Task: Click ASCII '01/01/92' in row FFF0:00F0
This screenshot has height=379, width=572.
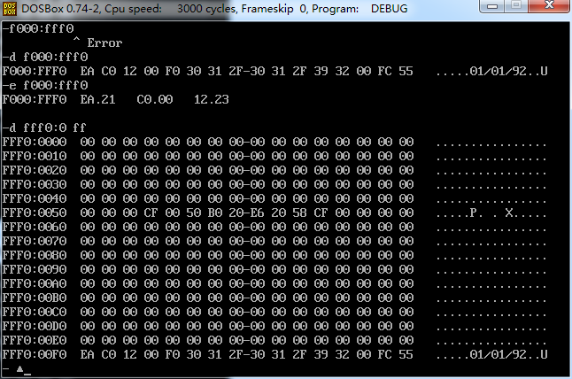Action: click(x=498, y=354)
